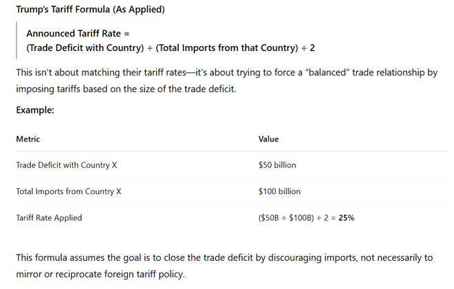Click '(Total Imports from that Country)' text
The width and height of the screenshot is (454, 289).
coord(227,47)
